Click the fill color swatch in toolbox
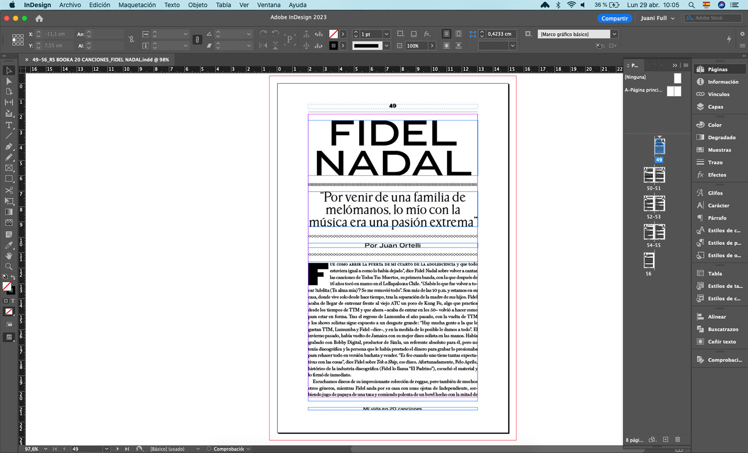Image resolution: width=748 pixels, height=453 pixels. coord(7,286)
